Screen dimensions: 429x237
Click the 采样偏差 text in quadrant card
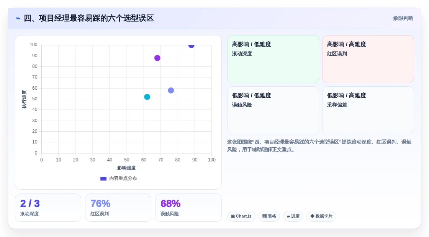click(x=337, y=105)
